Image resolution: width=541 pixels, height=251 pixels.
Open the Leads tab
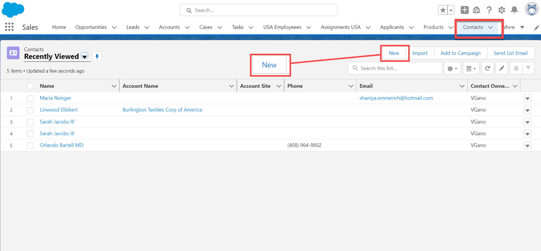[x=133, y=27]
